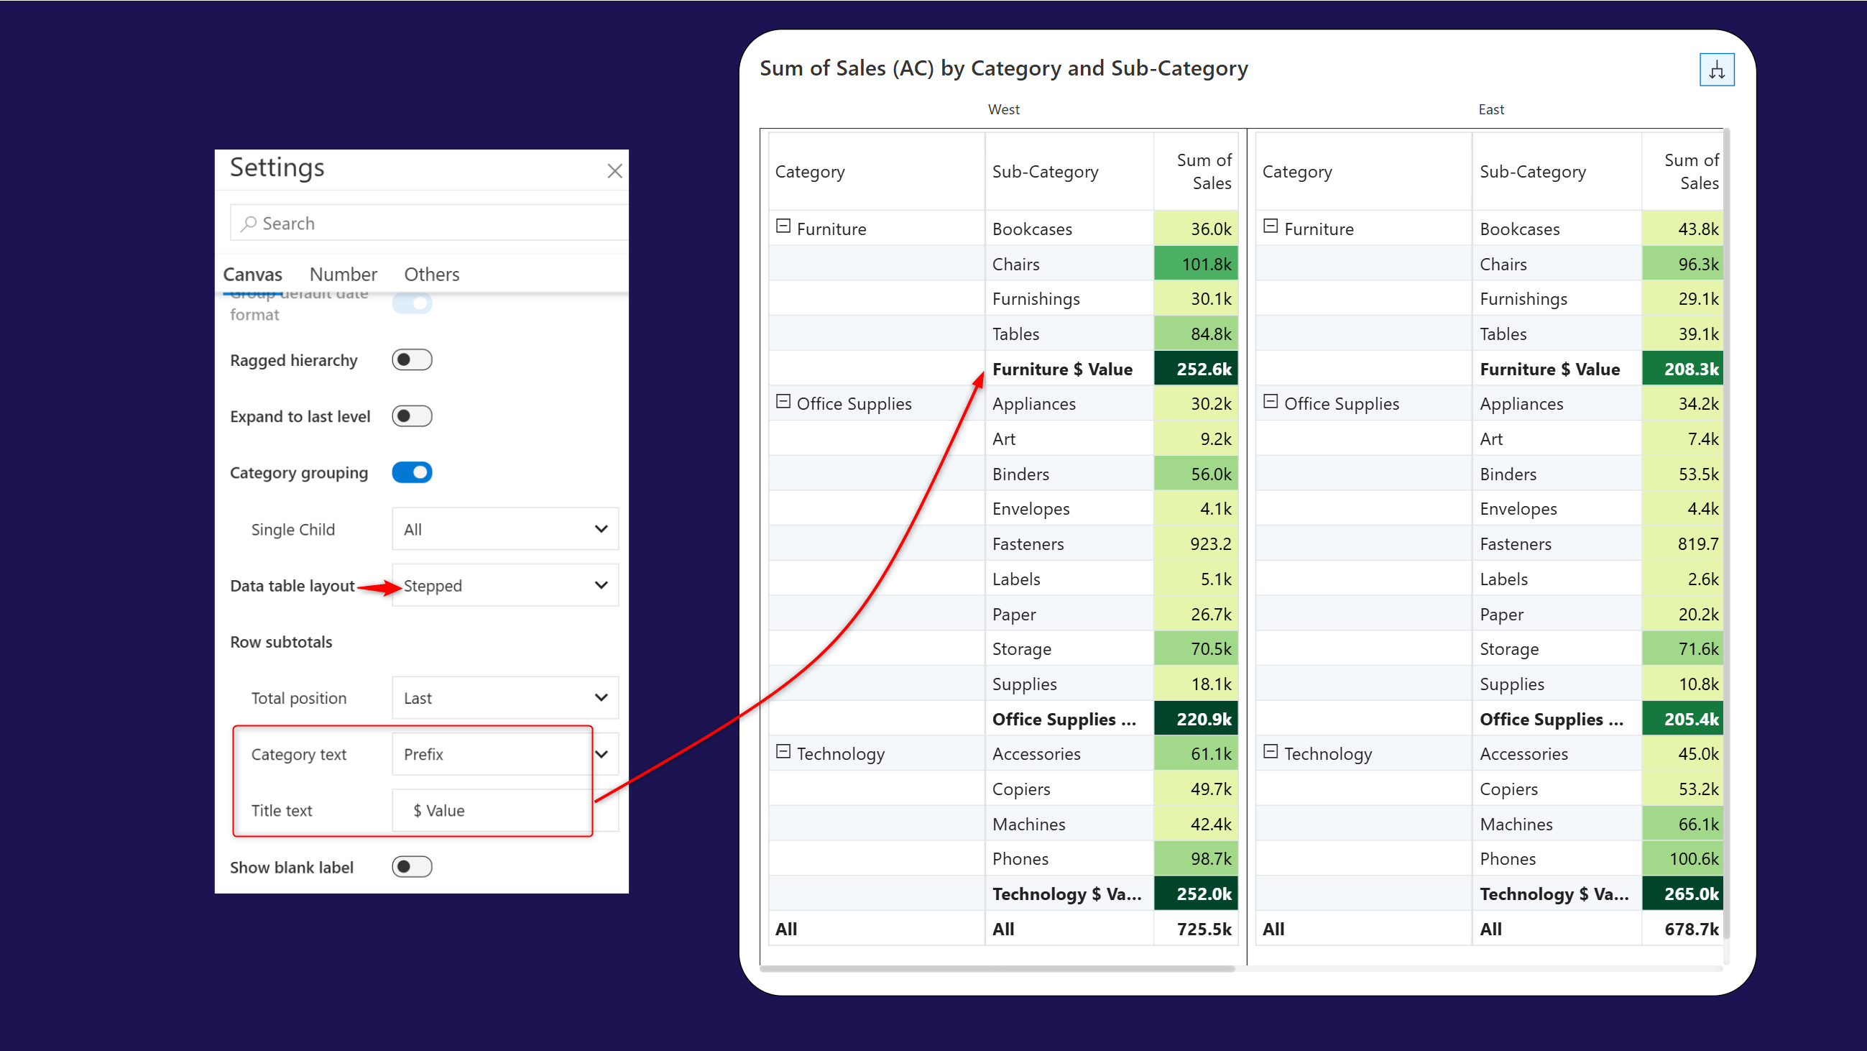Toggle the Show blank label switch

click(412, 867)
